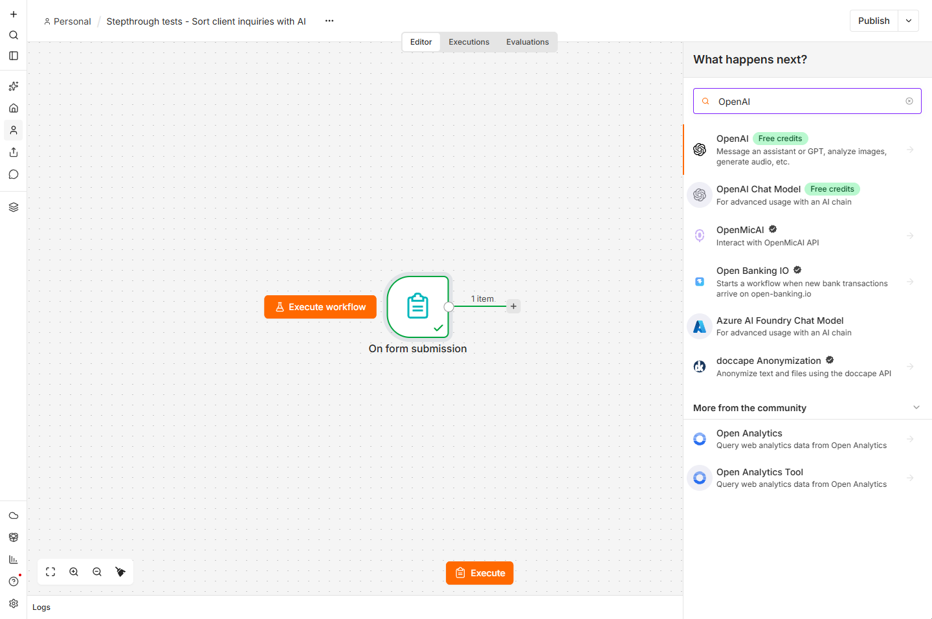This screenshot has width=932, height=619.
Task: Open search from the left sidebar magnifier
Action: click(x=14, y=35)
